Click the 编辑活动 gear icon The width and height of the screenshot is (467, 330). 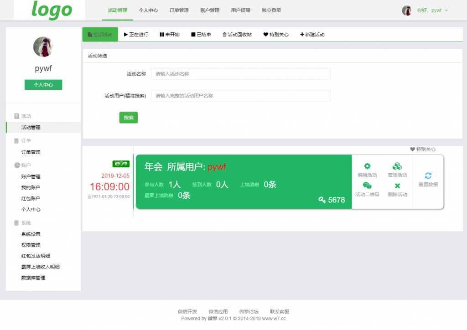pos(367,166)
